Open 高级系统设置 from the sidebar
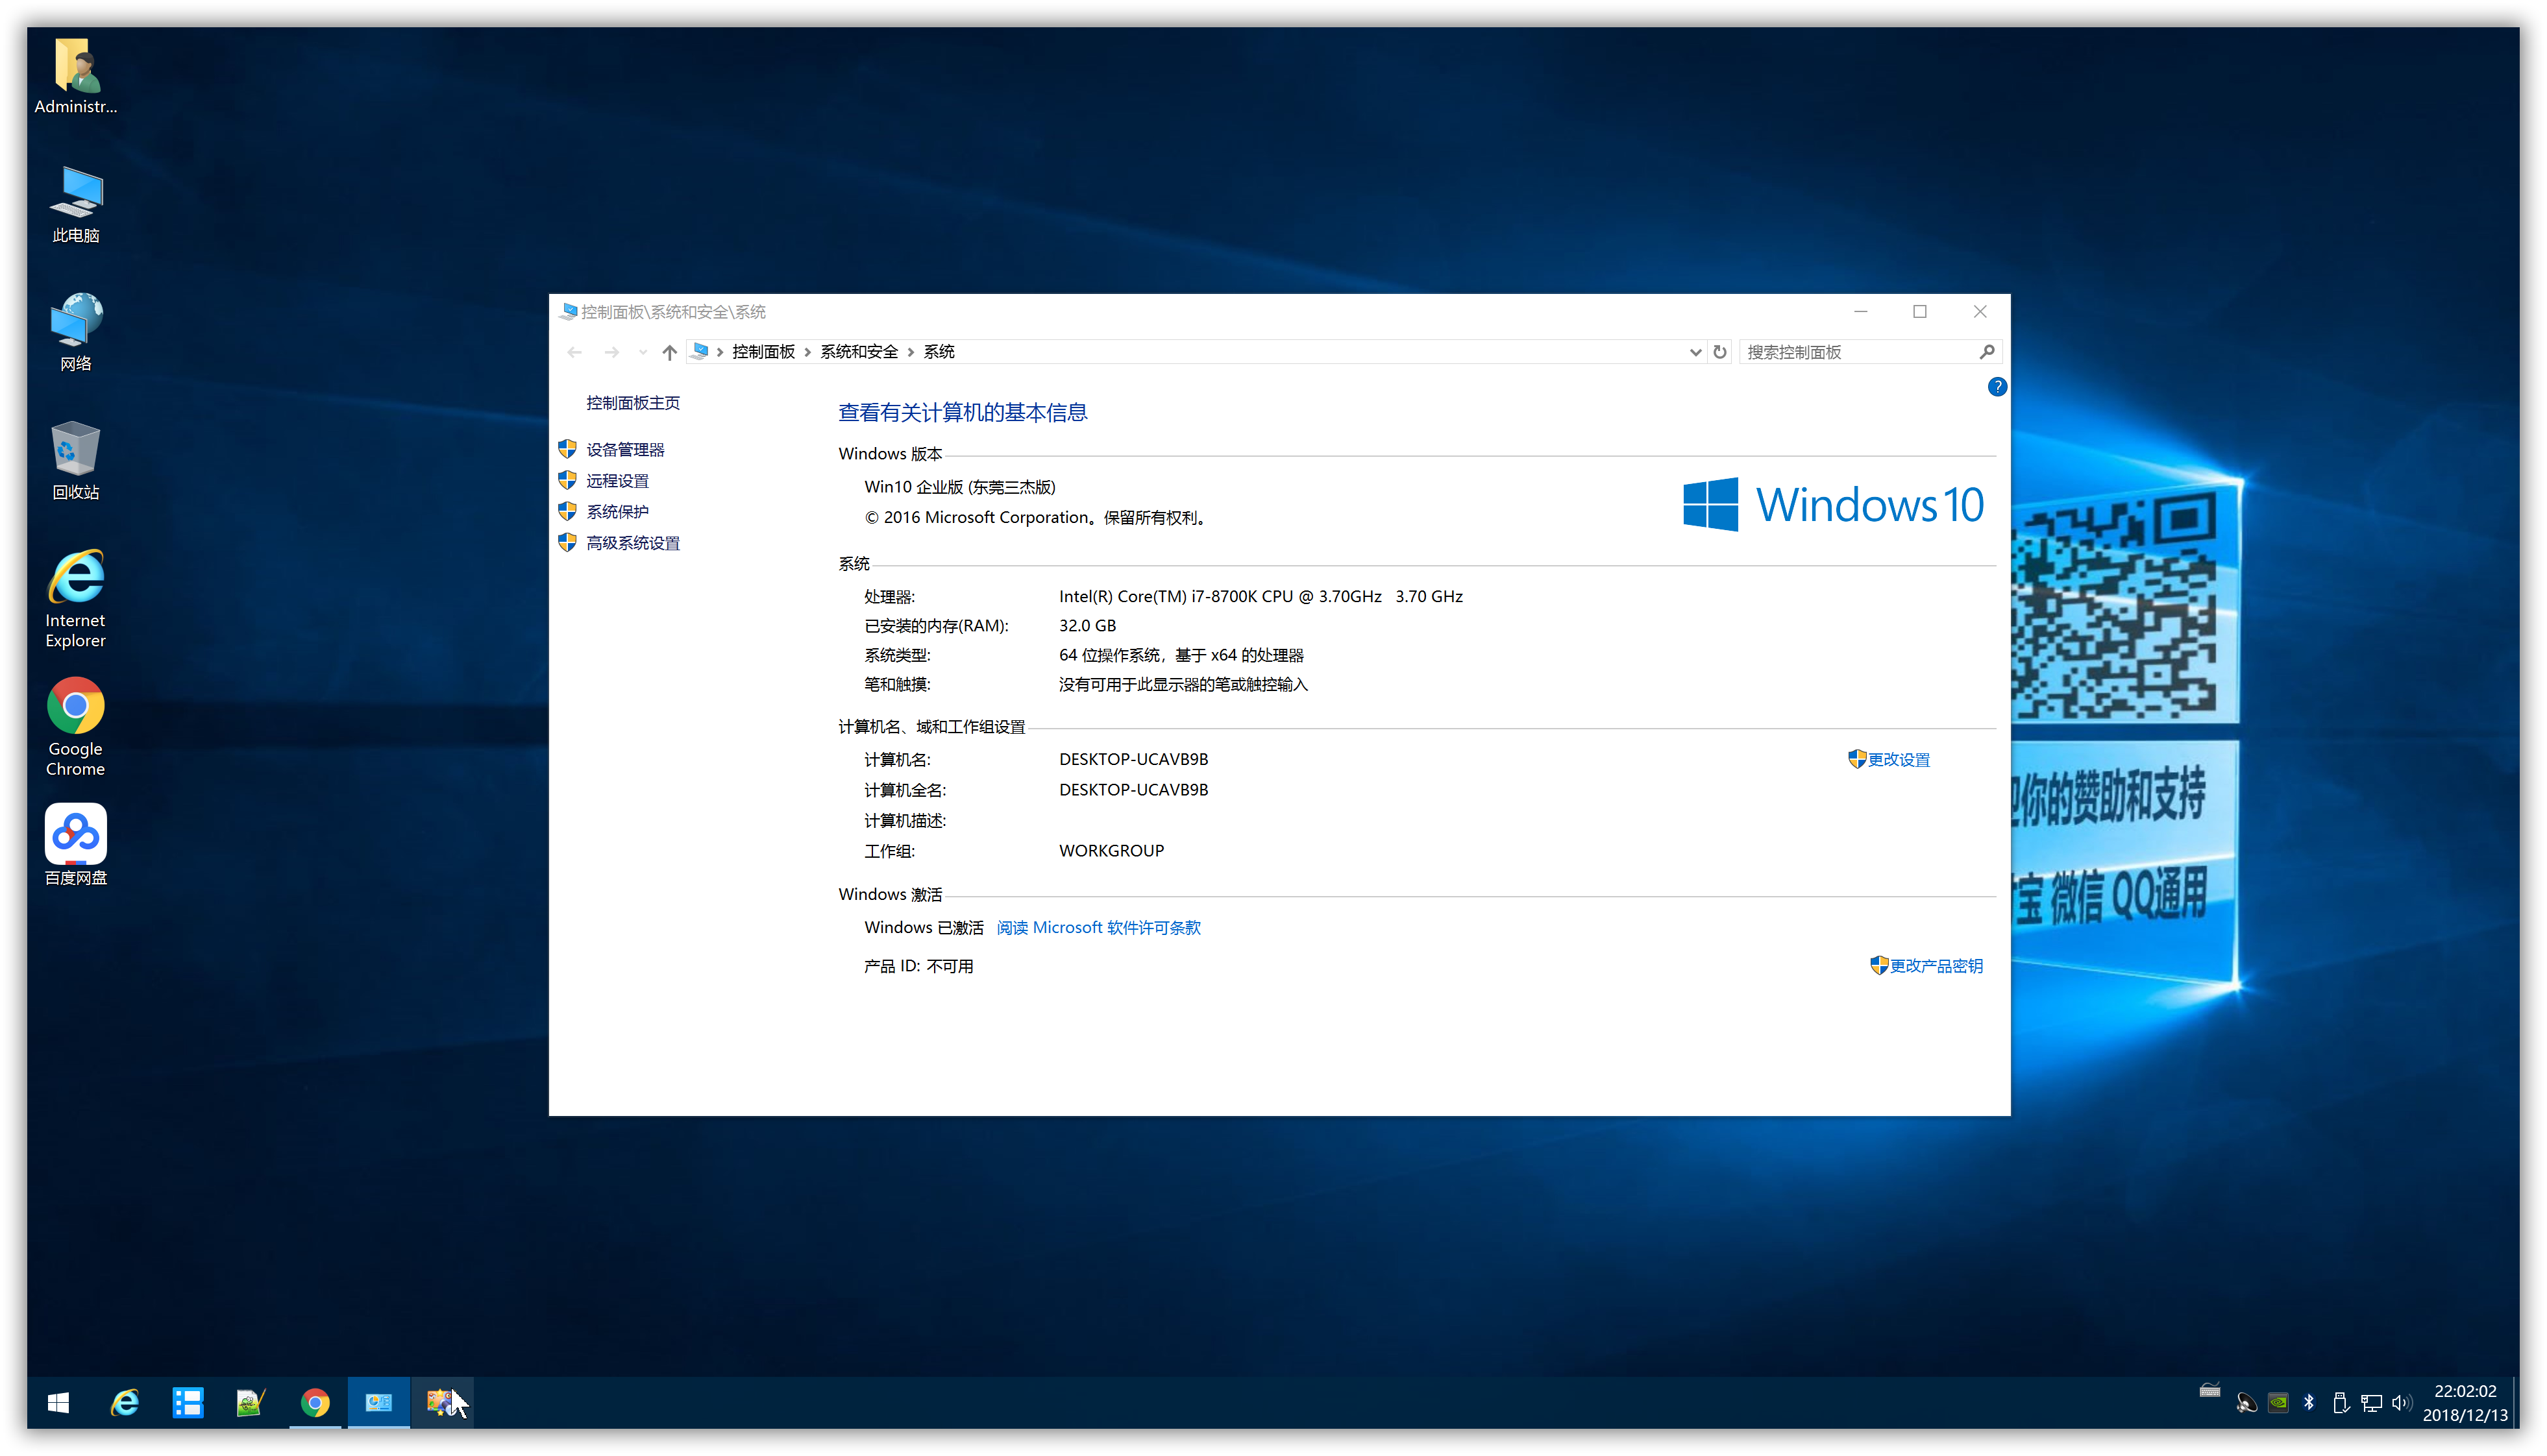2547x1456 pixels. pyautogui.click(x=632, y=543)
